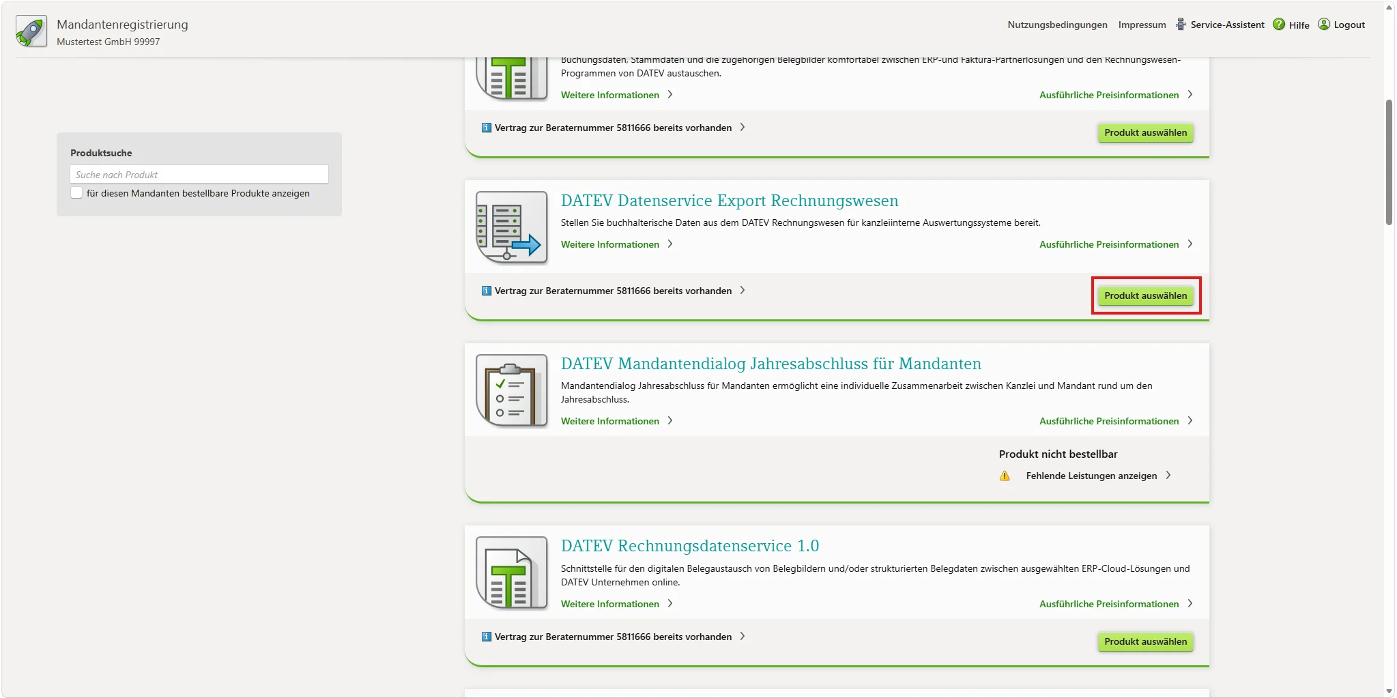
Task: Expand contract chevron in the Datenservice Export row
Action: point(743,291)
